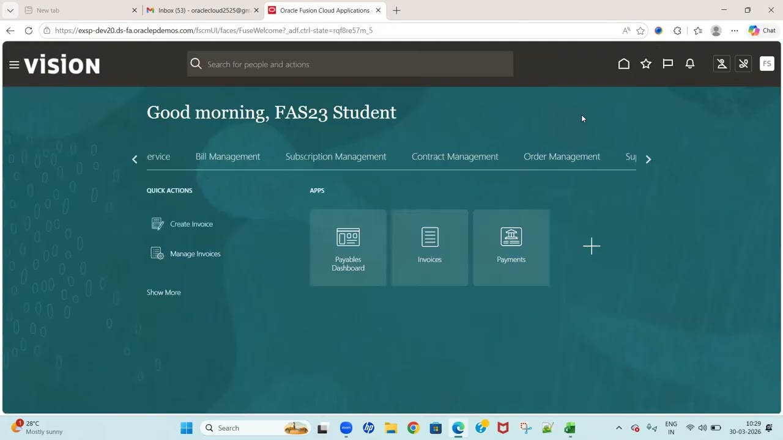Switch to Order Management tab
The width and height of the screenshot is (783, 440).
pos(562,156)
